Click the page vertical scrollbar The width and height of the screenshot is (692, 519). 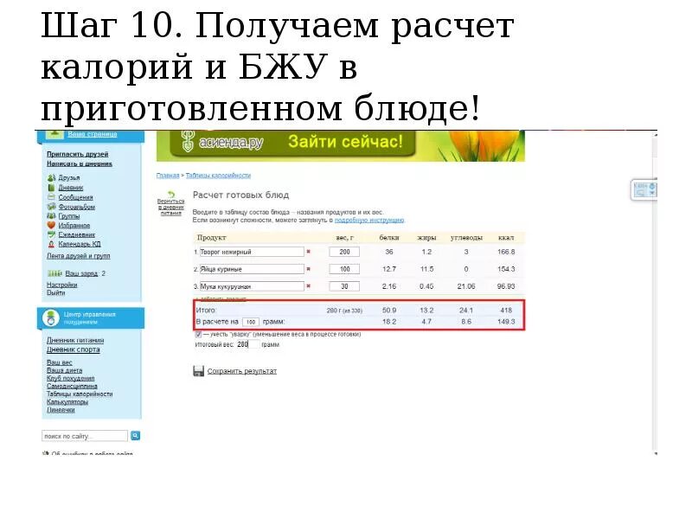pos(655,292)
